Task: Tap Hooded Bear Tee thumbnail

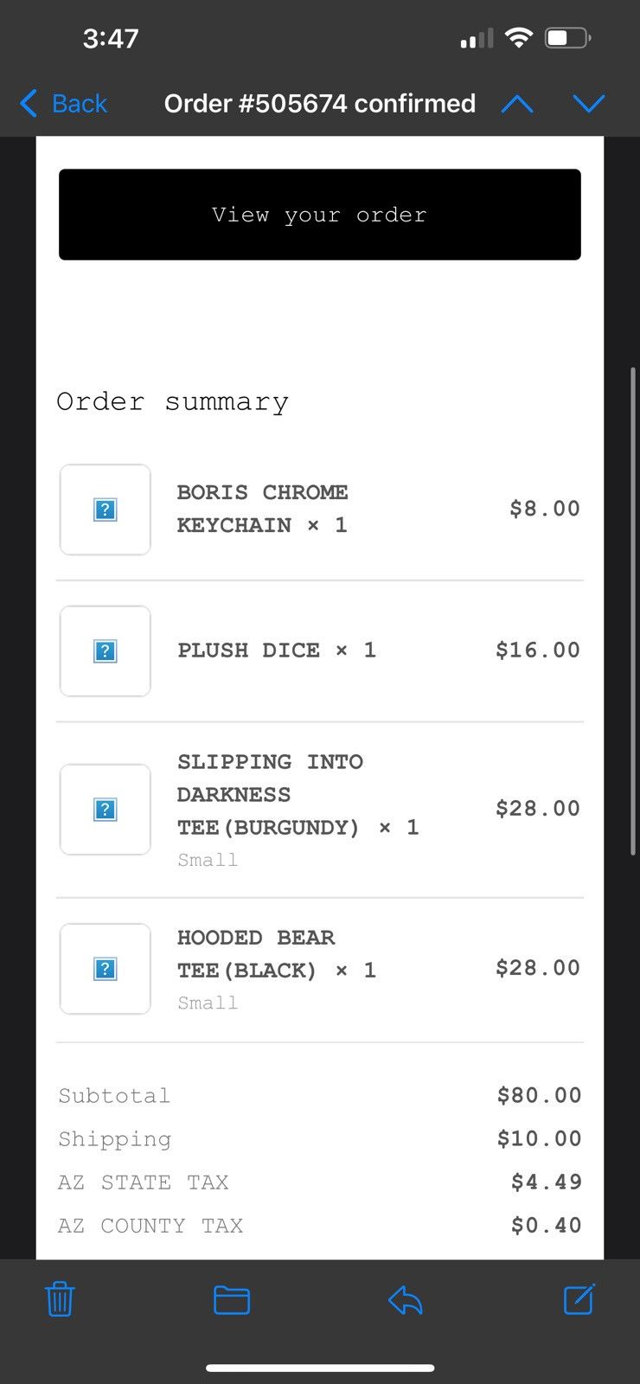Action: pyautogui.click(x=106, y=969)
